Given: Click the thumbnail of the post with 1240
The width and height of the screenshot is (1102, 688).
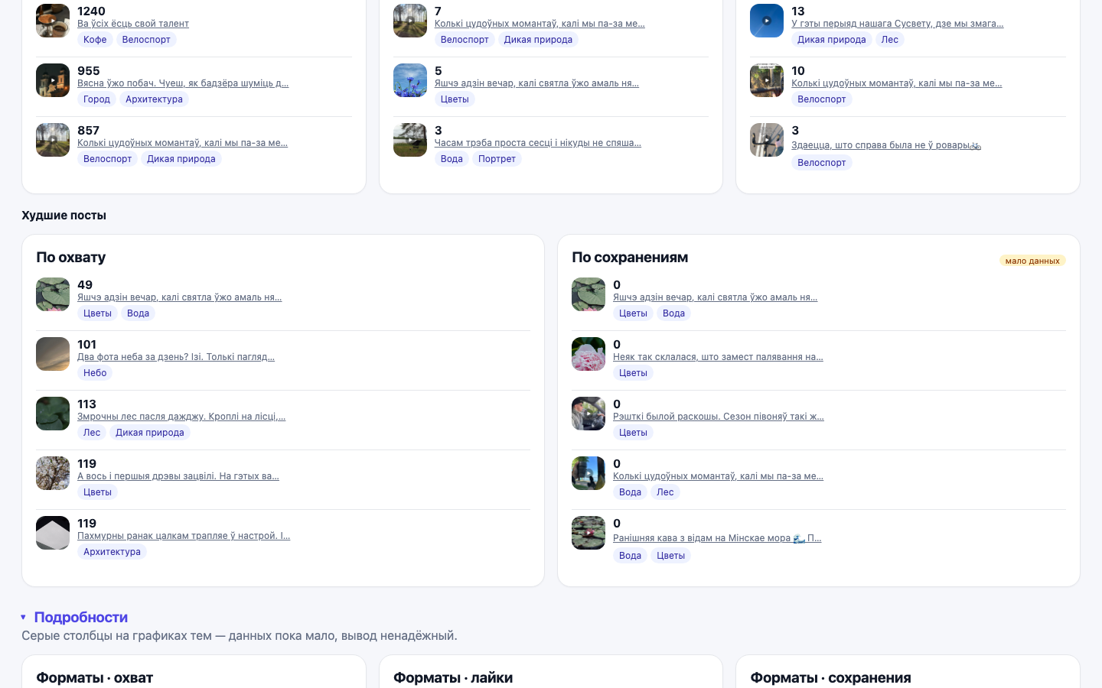Looking at the screenshot, I should coord(53,21).
